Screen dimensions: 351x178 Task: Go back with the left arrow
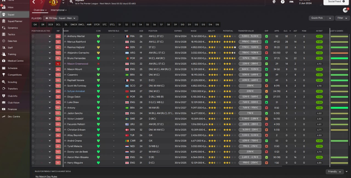click(x=34, y=2)
